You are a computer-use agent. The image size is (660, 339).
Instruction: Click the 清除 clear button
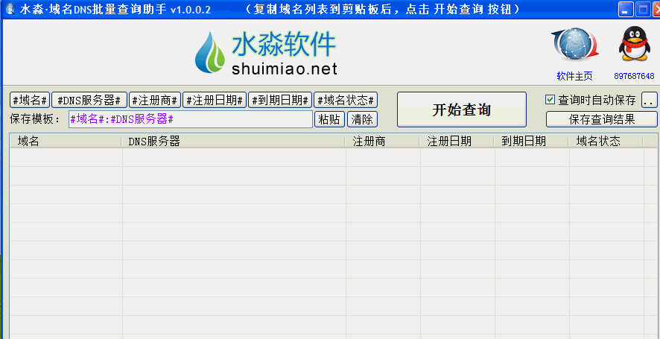click(362, 119)
